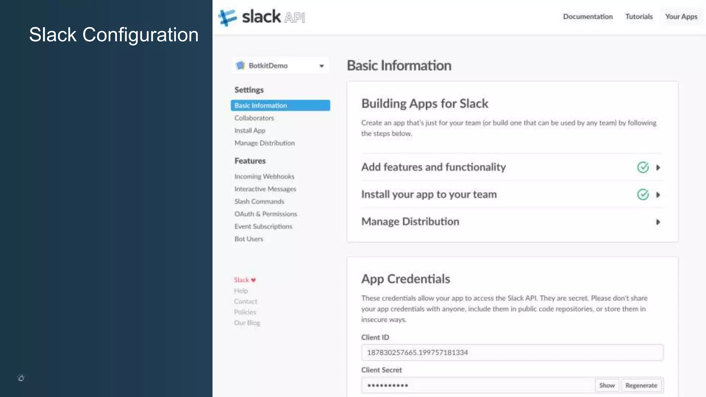Open Slash Commands feature
Image resolution: width=706 pixels, height=397 pixels.
pos(259,201)
